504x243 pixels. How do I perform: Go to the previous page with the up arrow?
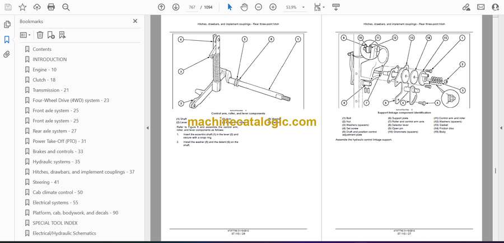tap(161, 7)
